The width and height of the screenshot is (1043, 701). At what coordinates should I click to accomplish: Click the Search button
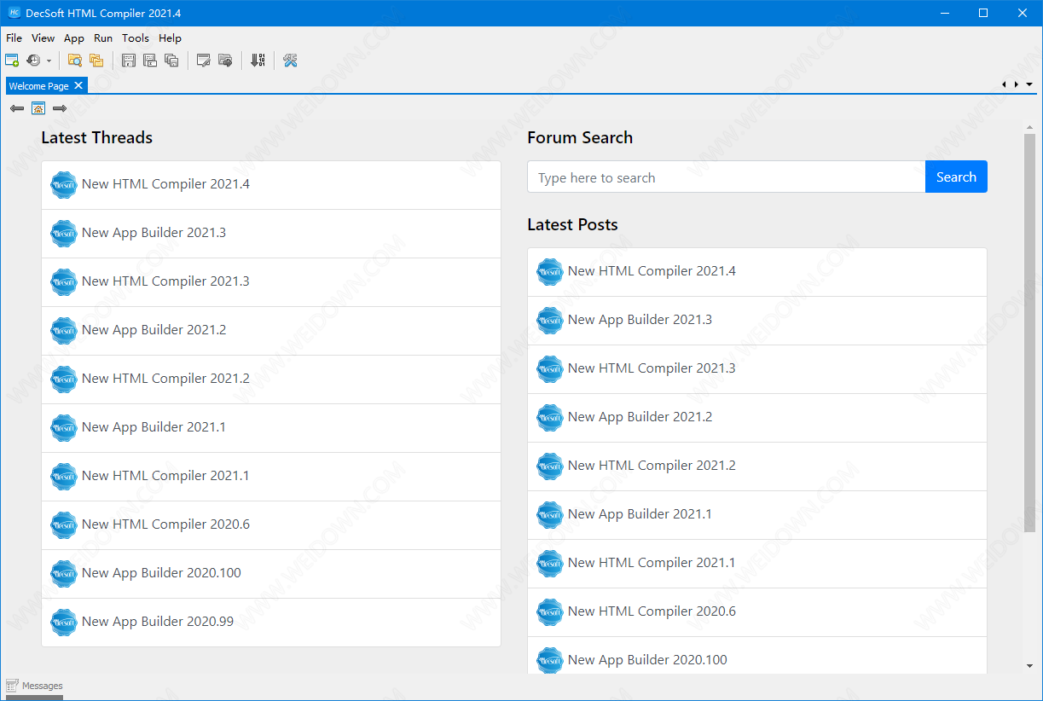[x=956, y=177]
